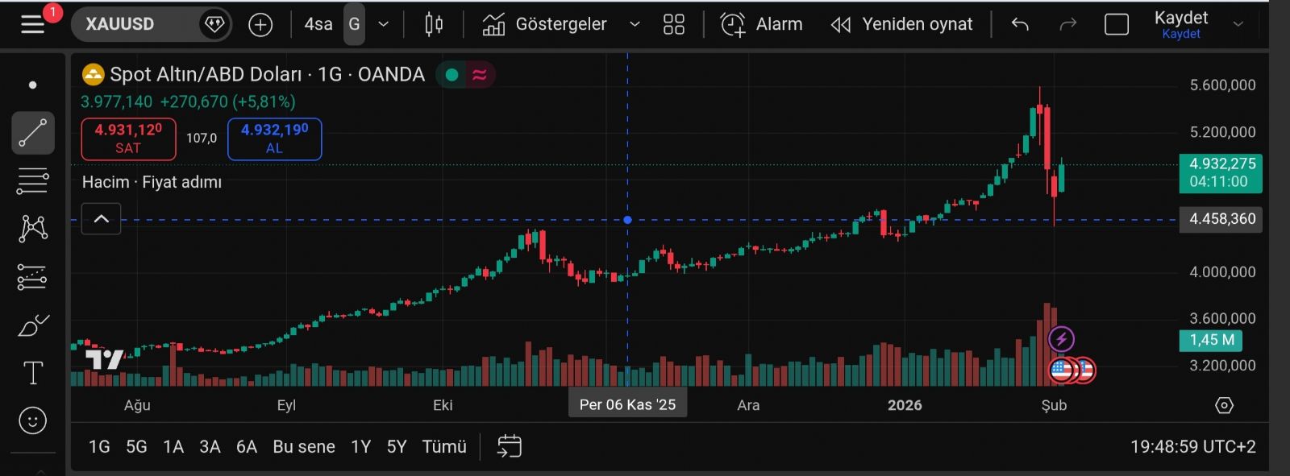Select the trend line drawing tool
Image resolution: width=1290 pixels, height=476 pixels.
pos(33,133)
